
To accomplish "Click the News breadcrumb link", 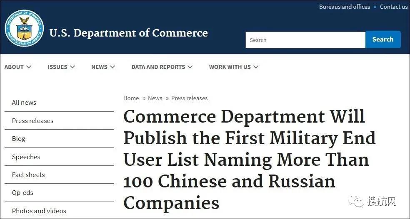I will 155,98.
